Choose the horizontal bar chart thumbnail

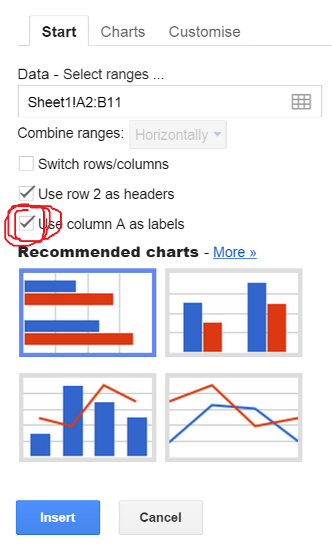88,313
